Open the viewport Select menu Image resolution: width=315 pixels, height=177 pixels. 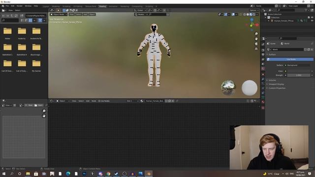[x=79, y=14]
